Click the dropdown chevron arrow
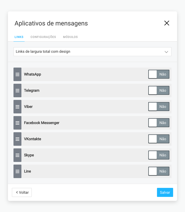Screen dimensions: 185x212 [166, 52]
